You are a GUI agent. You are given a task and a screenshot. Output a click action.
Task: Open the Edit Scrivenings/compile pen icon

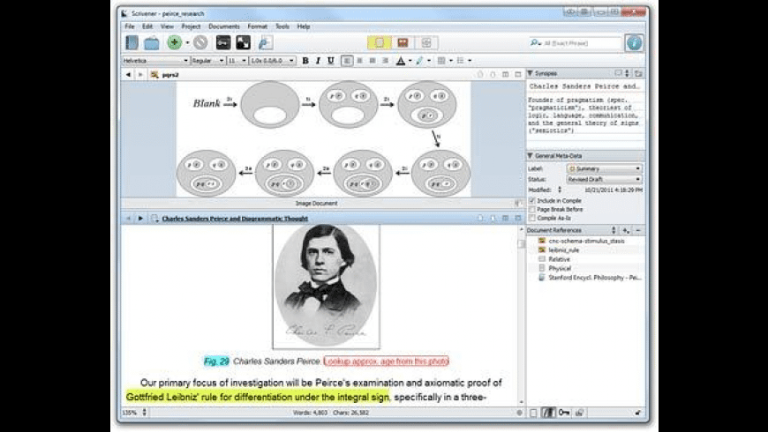click(266, 42)
